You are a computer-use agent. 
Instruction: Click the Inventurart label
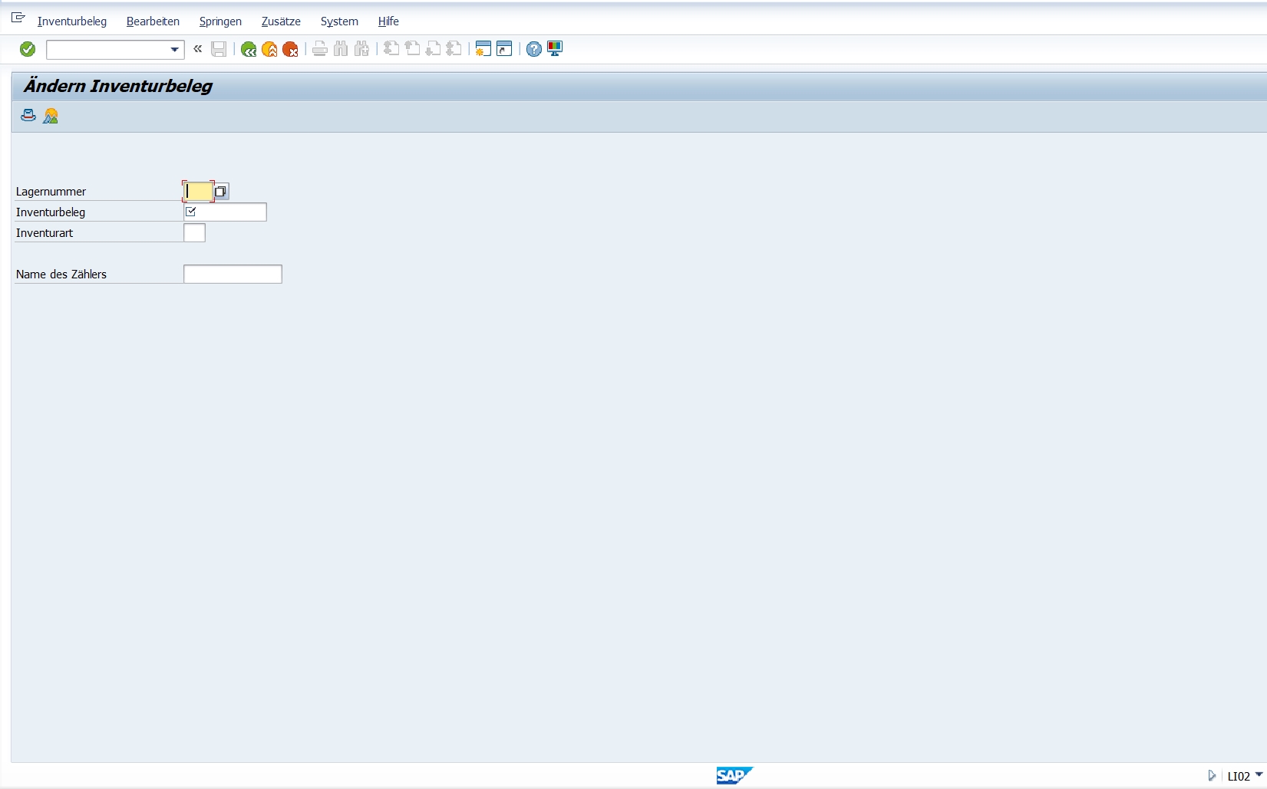pyautogui.click(x=45, y=233)
